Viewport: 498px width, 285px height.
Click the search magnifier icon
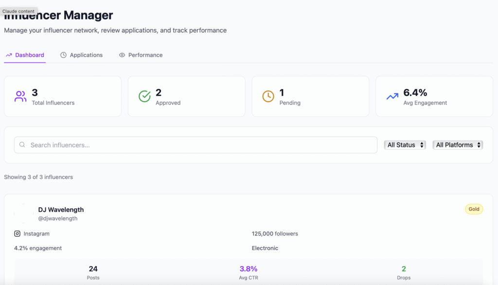point(22,145)
